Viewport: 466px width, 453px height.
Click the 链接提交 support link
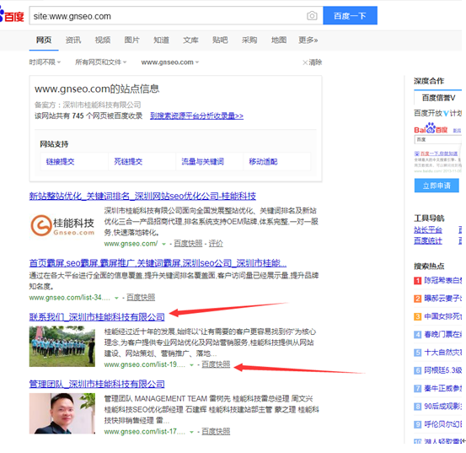point(60,161)
